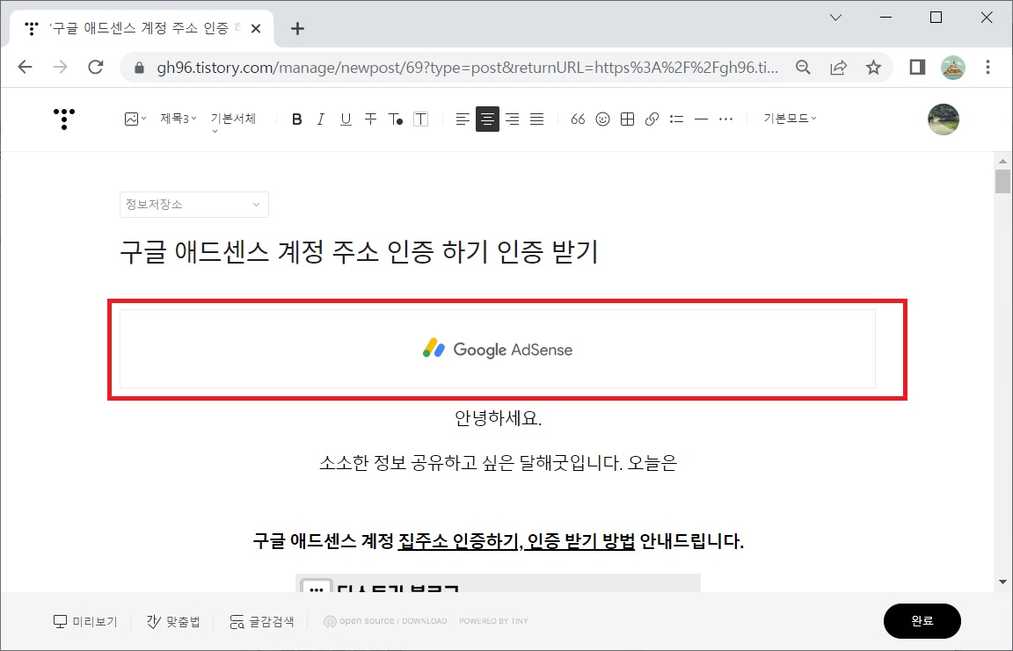Image resolution: width=1013 pixels, height=651 pixels.
Task: Go forward in browser
Action: pos(60,67)
